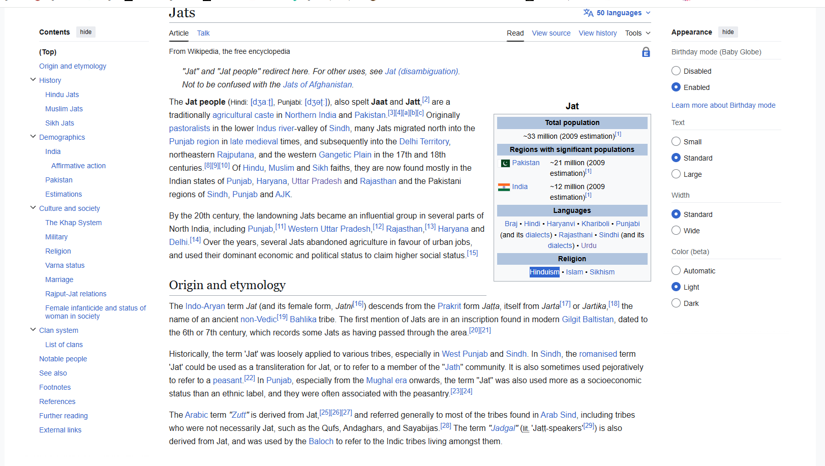
Task: Hide the Contents sidebar
Action: click(x=85, y=32)
